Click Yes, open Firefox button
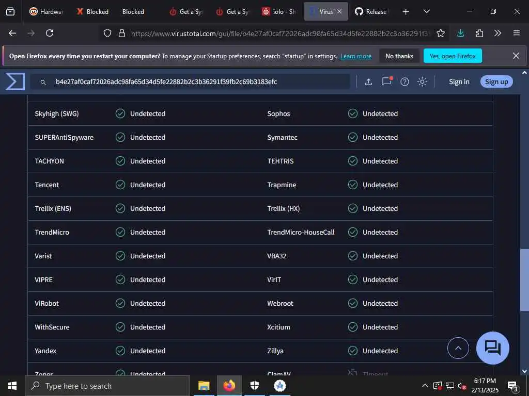Image resolution: width=529 pixels, height=396 pixels. tap(453, 56)
